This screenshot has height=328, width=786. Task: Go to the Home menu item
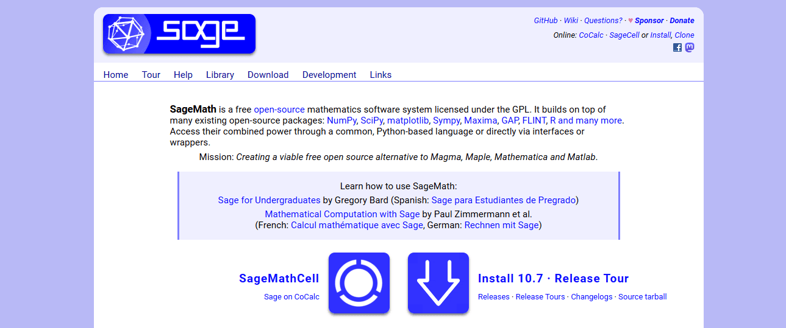click(x=116, y=75)
